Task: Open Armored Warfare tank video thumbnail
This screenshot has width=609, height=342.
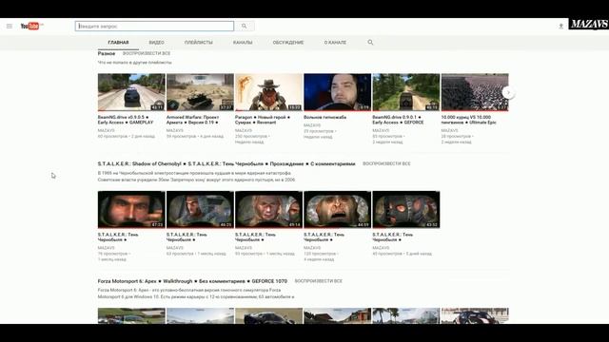Action: click(x=200, y=92)
